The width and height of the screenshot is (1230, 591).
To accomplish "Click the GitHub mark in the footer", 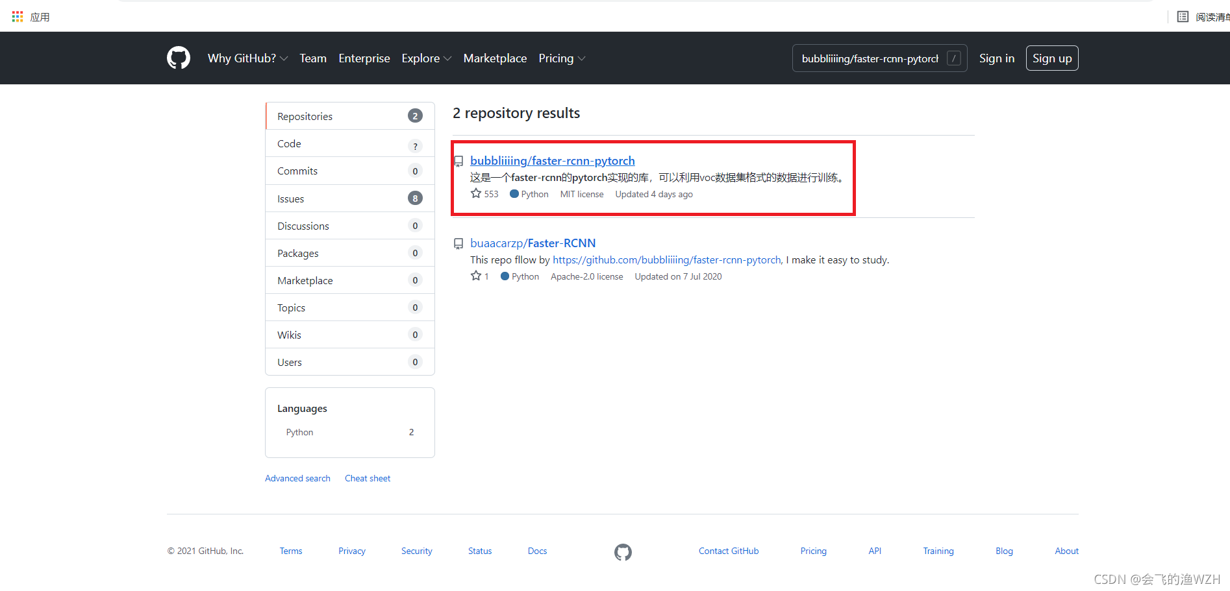I will (x=623, y=552).
